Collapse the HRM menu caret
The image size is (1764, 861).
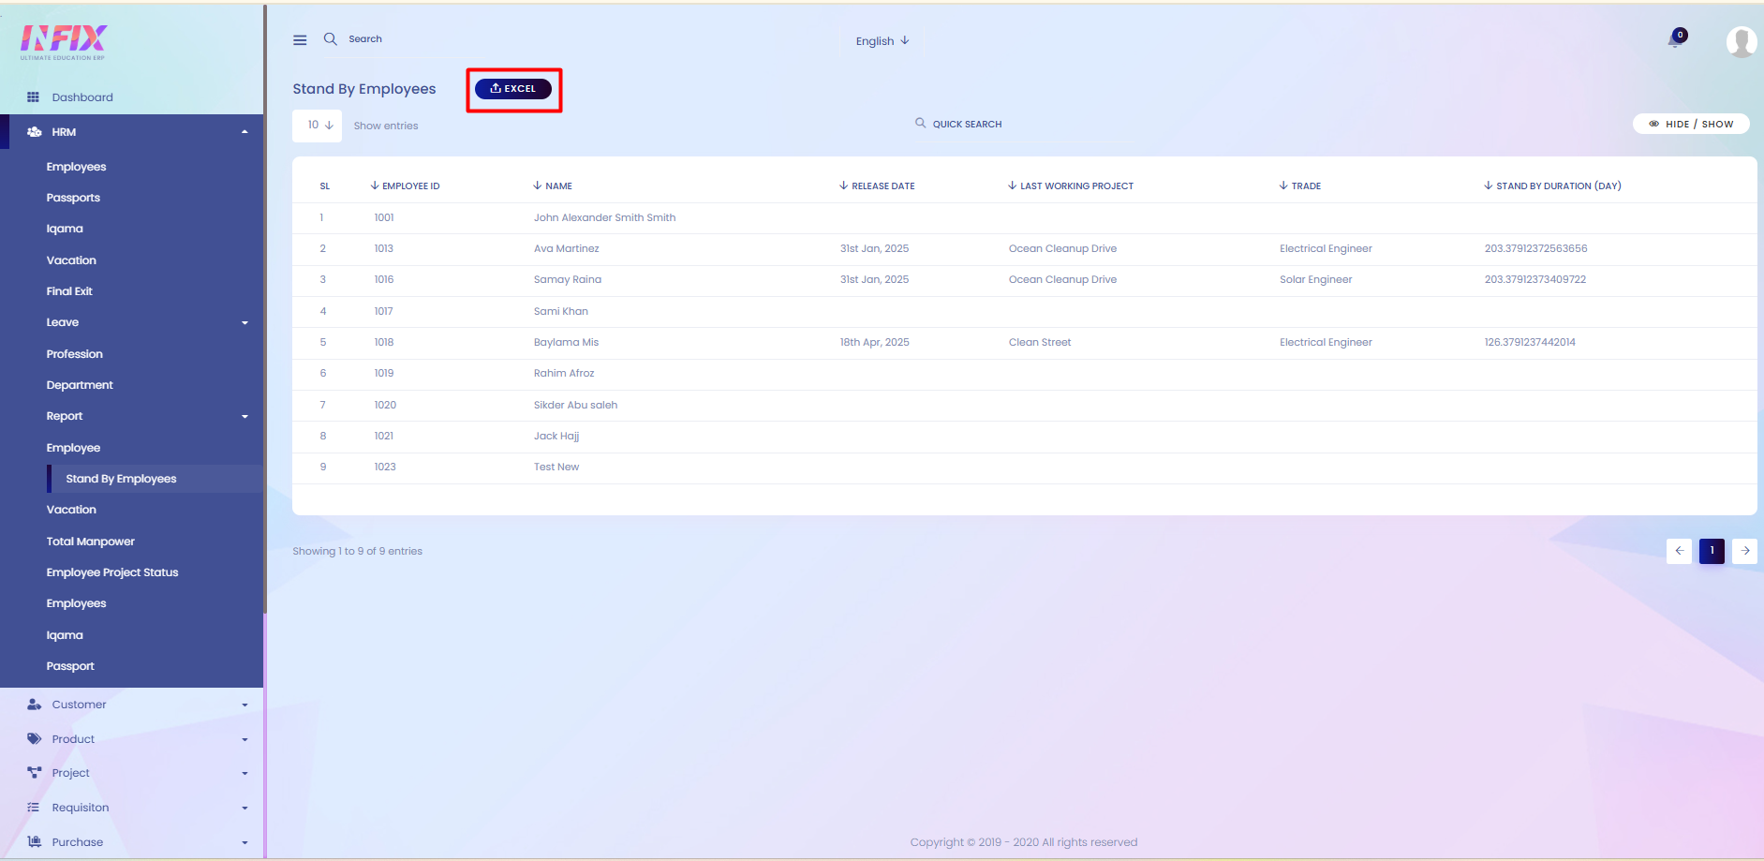click(x=245, y=132)
